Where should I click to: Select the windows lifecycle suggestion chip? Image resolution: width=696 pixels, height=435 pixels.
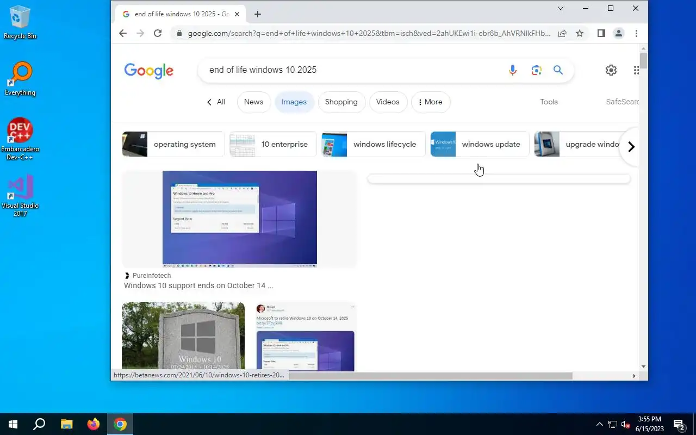374,144
